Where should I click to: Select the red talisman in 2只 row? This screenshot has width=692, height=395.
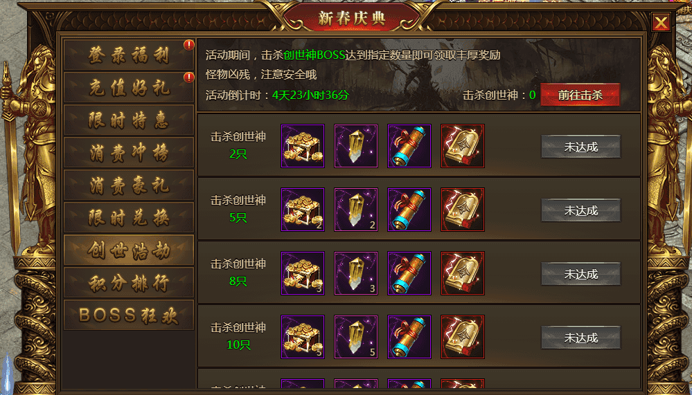463,146
